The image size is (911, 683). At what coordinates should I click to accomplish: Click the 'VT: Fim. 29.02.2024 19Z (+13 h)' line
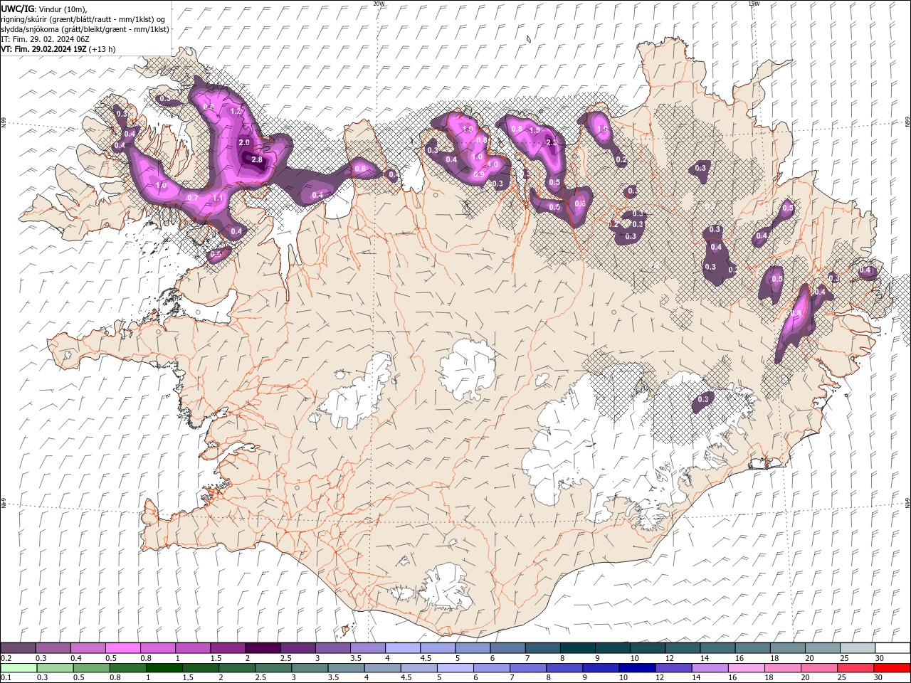(x=58, y=49)
